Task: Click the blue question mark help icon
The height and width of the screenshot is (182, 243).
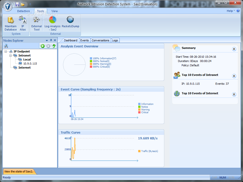Action: [x=238, y=11]
